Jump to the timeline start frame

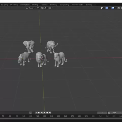[36, 113]
